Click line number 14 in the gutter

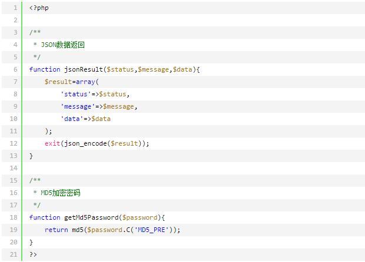click(14, 168)
